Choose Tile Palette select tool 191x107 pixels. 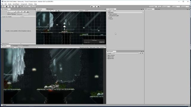pyautogui.click(x=9, y=12)
